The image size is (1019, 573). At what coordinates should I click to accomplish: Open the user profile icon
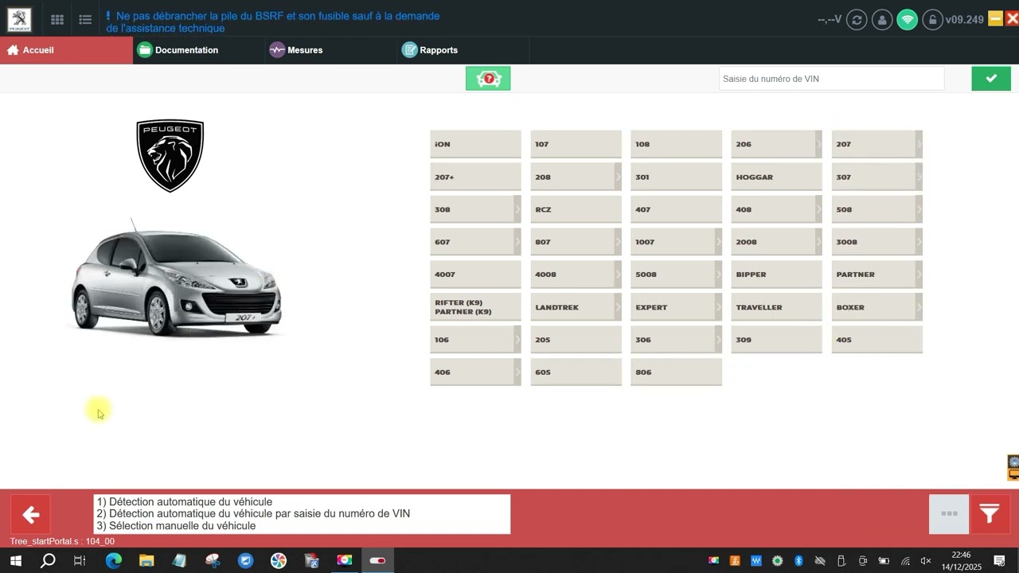(x=882, y=20)
